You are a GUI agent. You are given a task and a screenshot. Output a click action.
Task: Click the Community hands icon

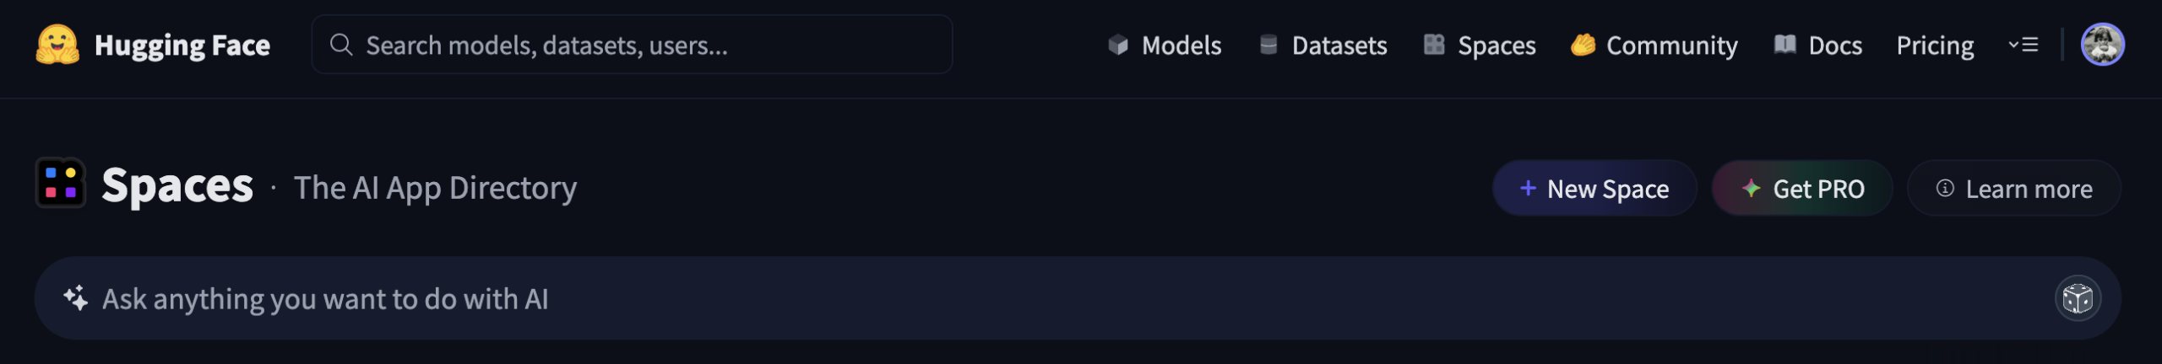(x=1583, y=45)
